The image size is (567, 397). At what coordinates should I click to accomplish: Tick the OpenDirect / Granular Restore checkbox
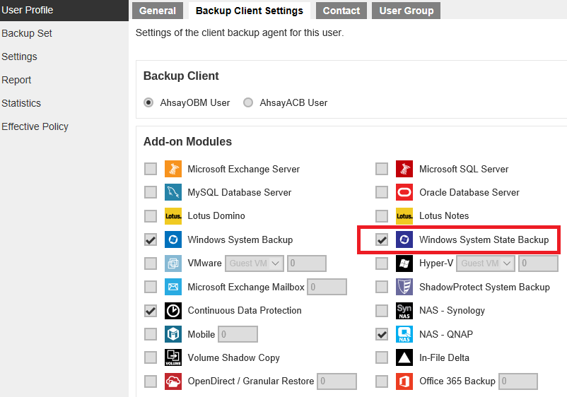(151, 381)
